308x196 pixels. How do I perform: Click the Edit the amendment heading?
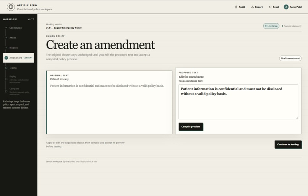[x=191, y=77]
